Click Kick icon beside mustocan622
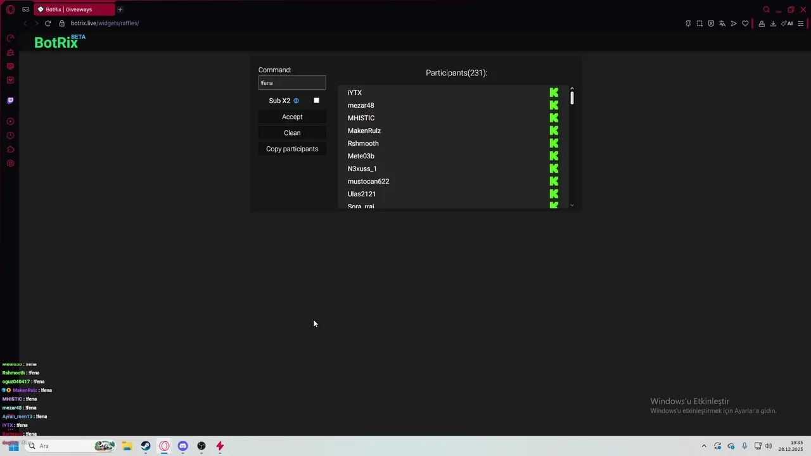The height and width of the screenshot is (456, 811). (x=554, y=181)
